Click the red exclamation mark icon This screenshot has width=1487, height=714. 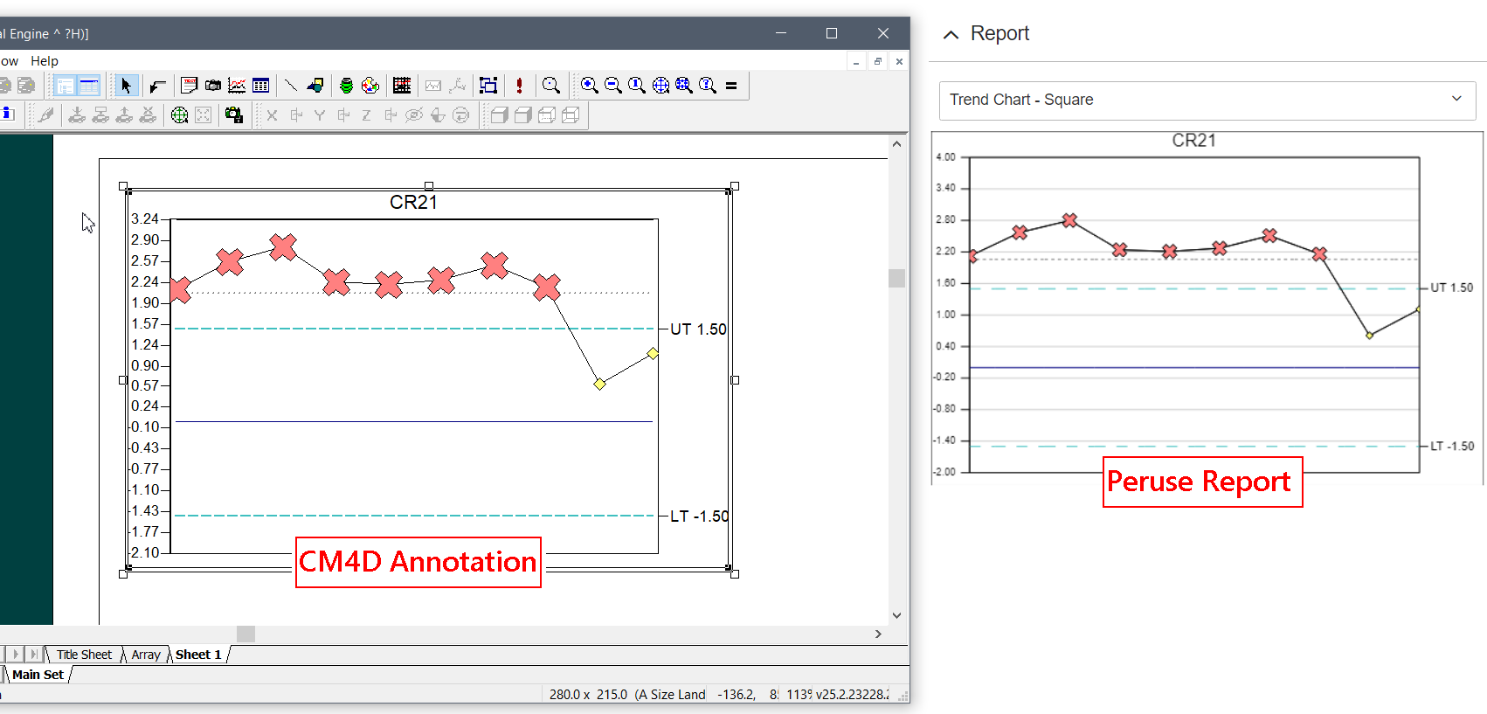[519, 86]
